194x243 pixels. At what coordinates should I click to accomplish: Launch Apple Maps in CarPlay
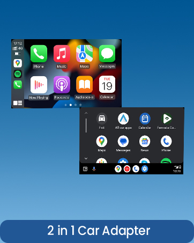(x=84, y=54)
